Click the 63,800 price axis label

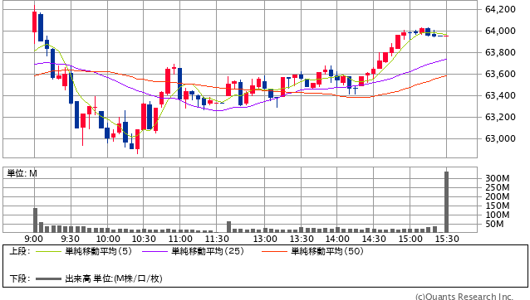(500, 52)
